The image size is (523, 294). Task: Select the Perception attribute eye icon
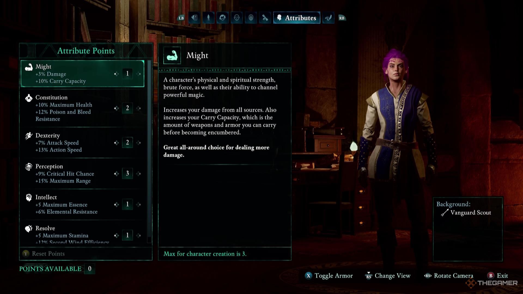click(x=28, y=166)
